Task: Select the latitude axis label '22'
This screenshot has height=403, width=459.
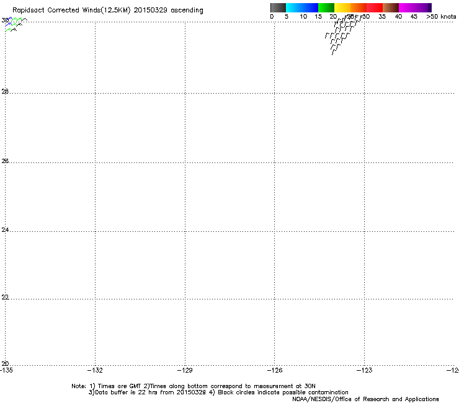Action: pos(5,297)
